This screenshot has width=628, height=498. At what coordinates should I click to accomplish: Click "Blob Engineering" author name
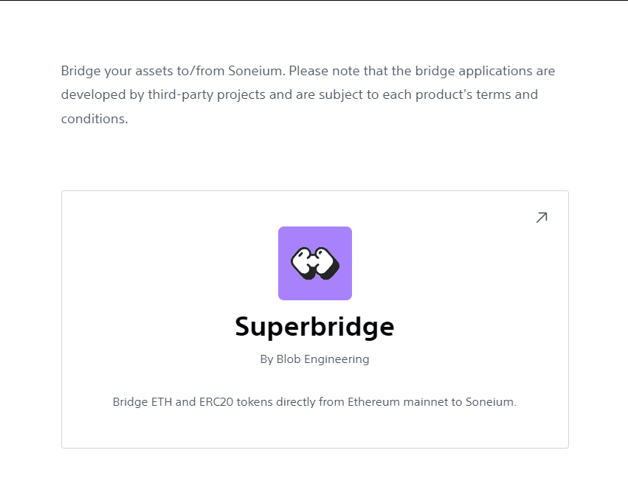click(x=323, y=359)
